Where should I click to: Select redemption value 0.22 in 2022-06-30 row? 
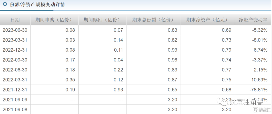[118, 70]
